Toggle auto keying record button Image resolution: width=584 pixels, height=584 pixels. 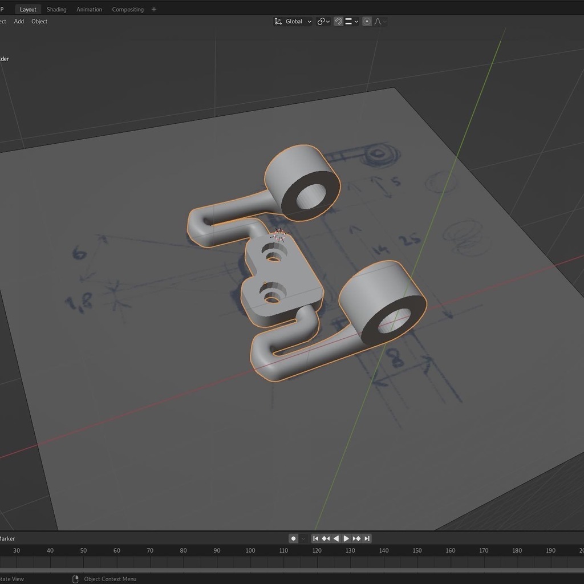tap(293, 538)
